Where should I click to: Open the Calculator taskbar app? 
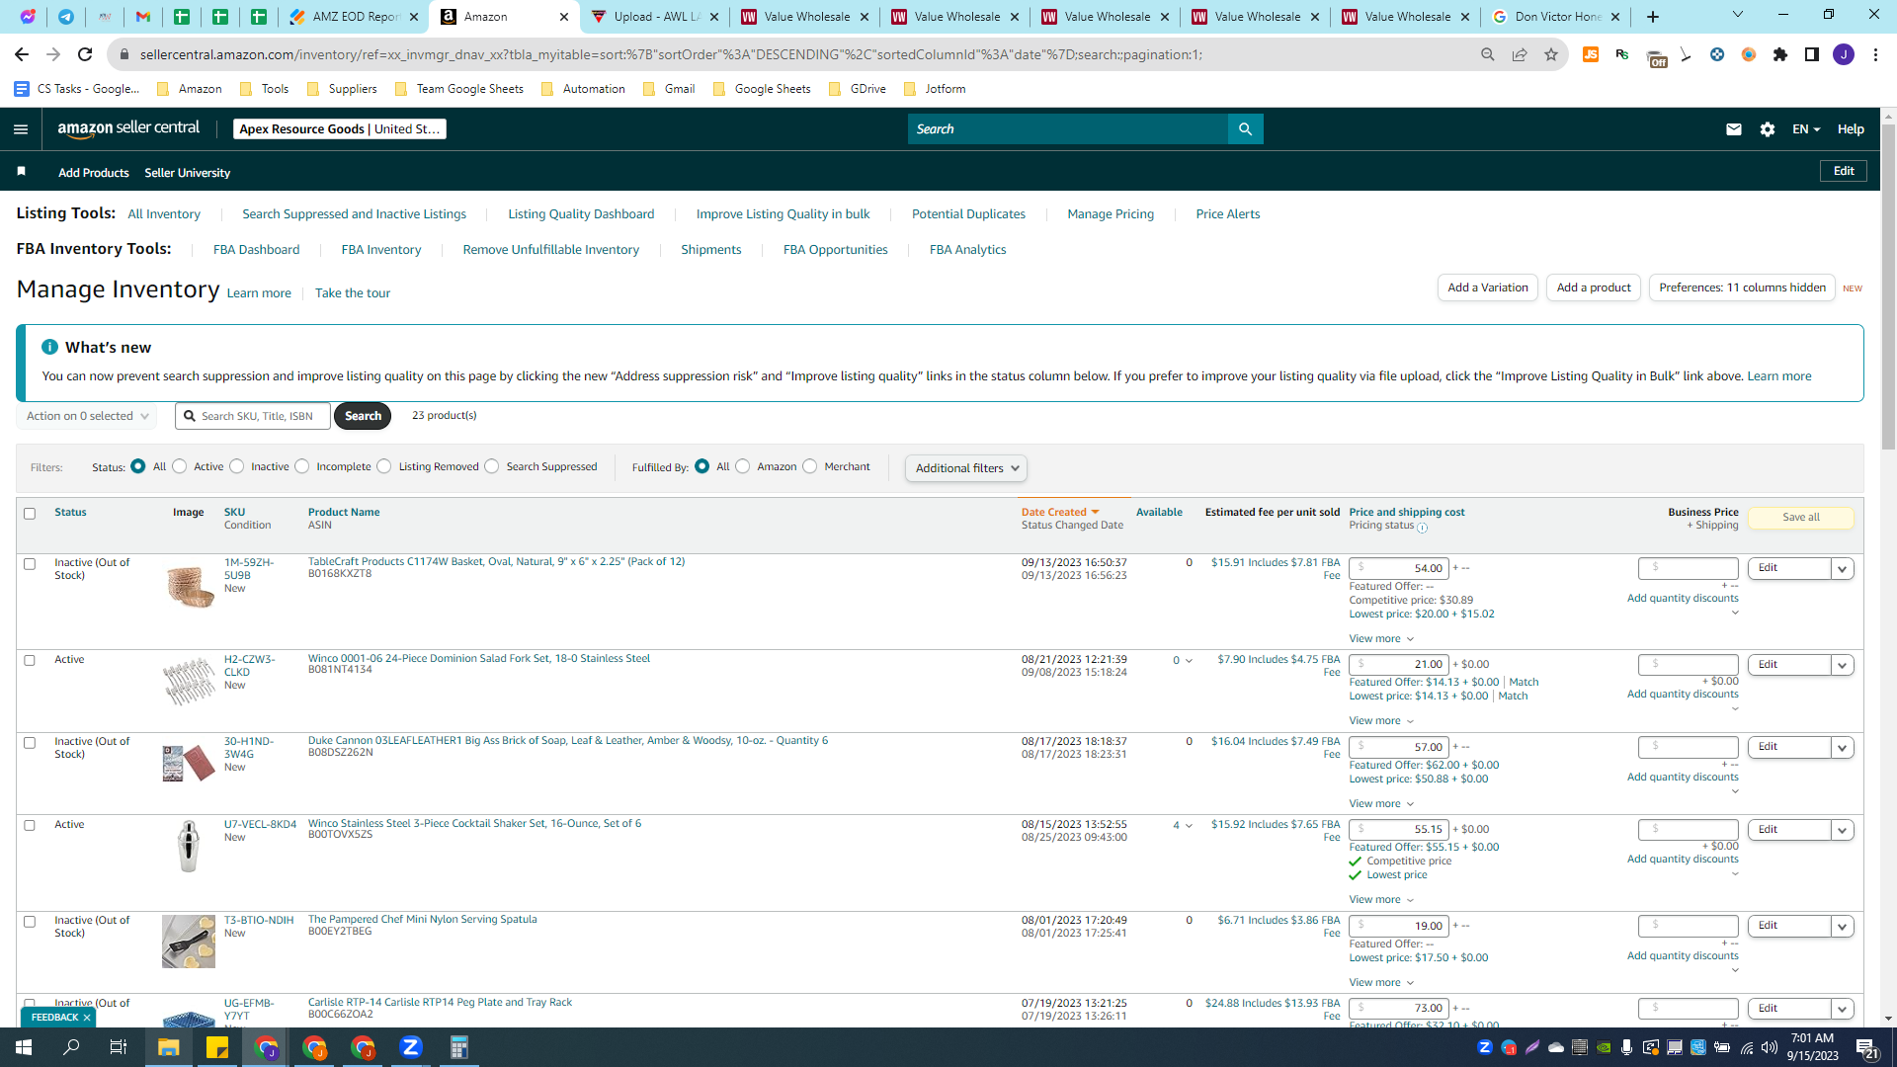(x=458, y=1047)
